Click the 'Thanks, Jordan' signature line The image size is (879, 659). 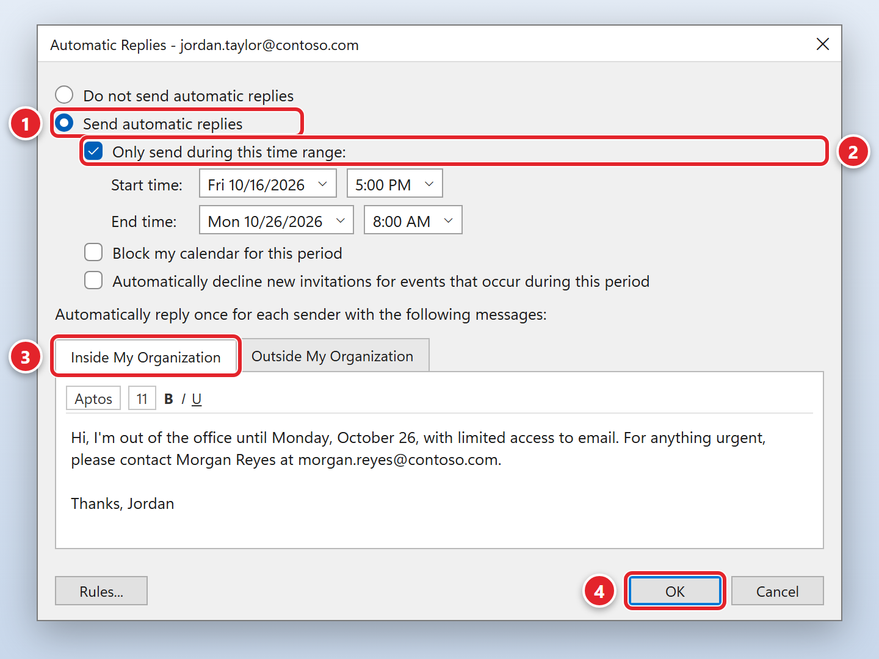(123, 503)
